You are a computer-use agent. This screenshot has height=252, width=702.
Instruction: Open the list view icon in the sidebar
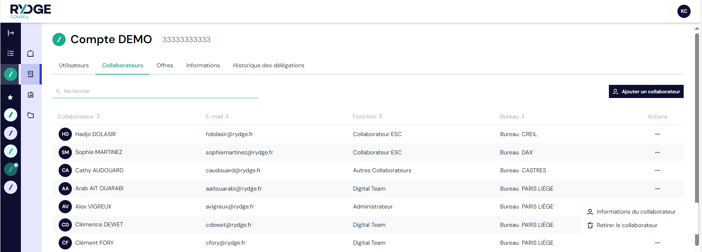coord(11,53)
